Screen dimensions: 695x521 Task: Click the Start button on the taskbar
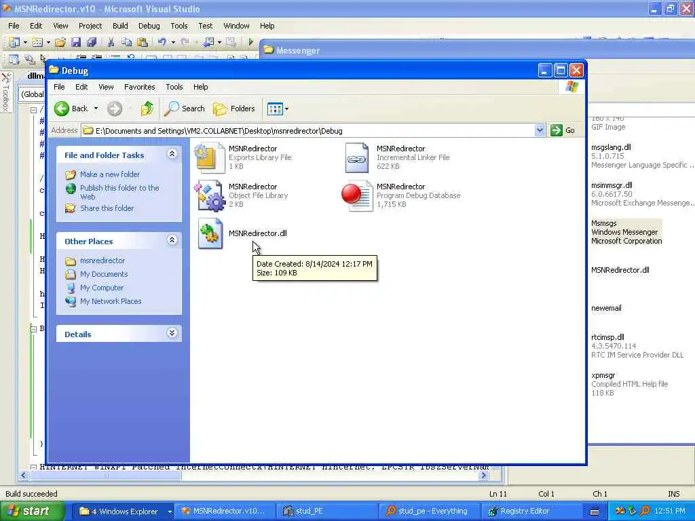(x=32, y=512)
